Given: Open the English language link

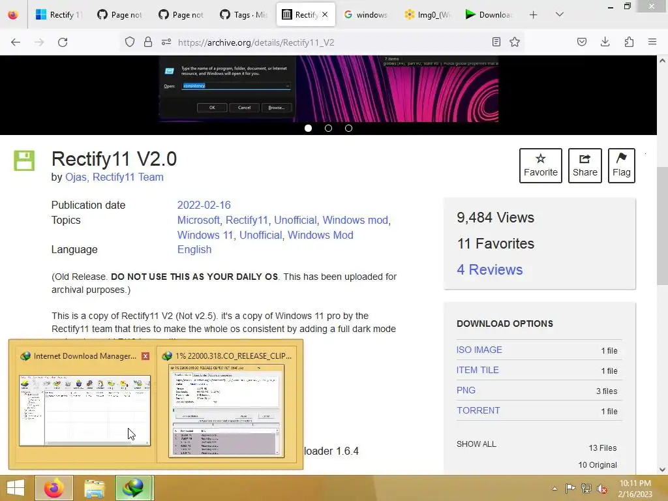Looking at the screenshot, I should pyautogui.click(x=194, y=250).
